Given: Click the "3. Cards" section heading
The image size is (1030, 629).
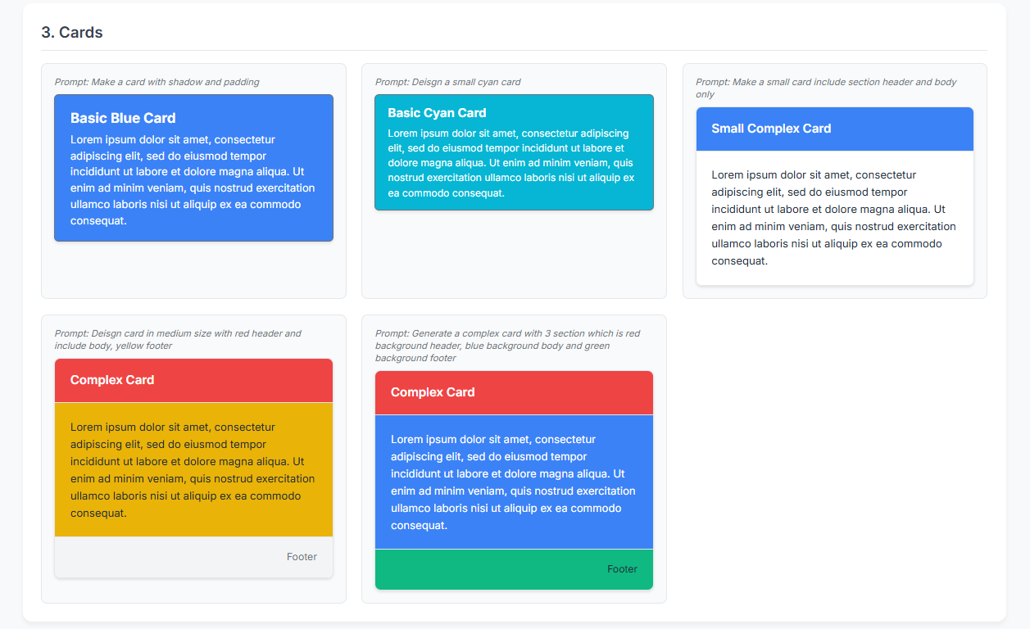Looking at the screenshot, I should [x=72, y=33].
